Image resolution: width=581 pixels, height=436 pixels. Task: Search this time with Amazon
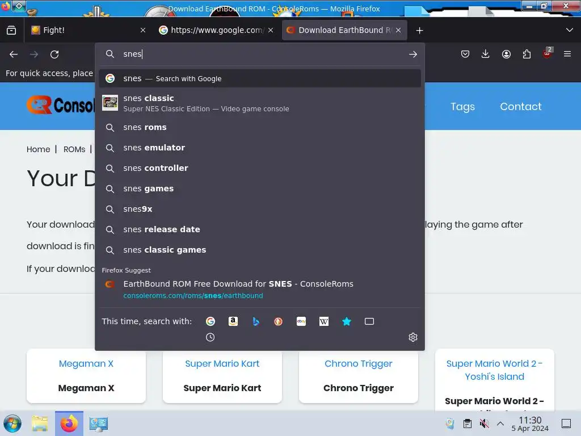233,321
